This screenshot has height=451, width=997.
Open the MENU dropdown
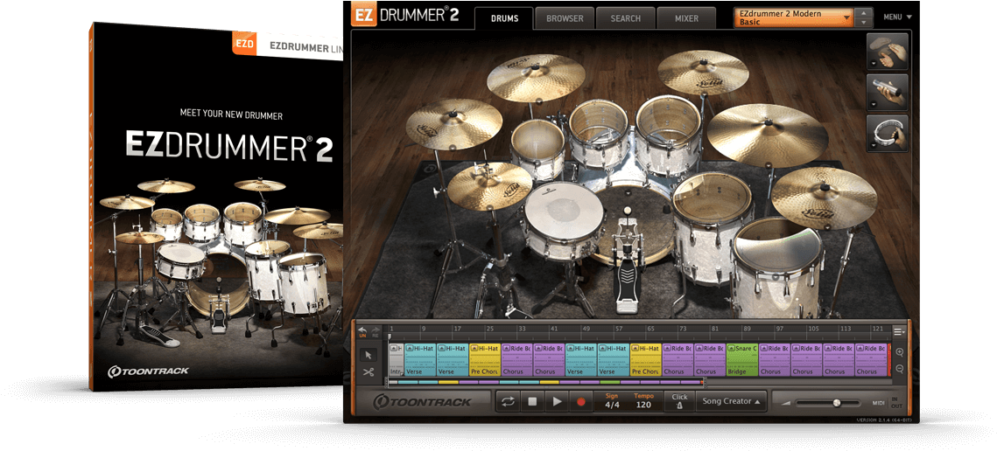(897, 17)
